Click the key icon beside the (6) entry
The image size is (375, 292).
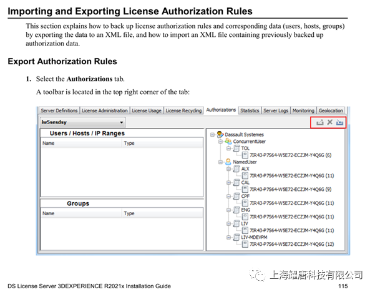click(245, 155)
